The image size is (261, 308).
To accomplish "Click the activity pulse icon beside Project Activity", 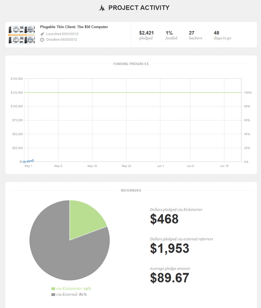I will [x=102, y=8].
